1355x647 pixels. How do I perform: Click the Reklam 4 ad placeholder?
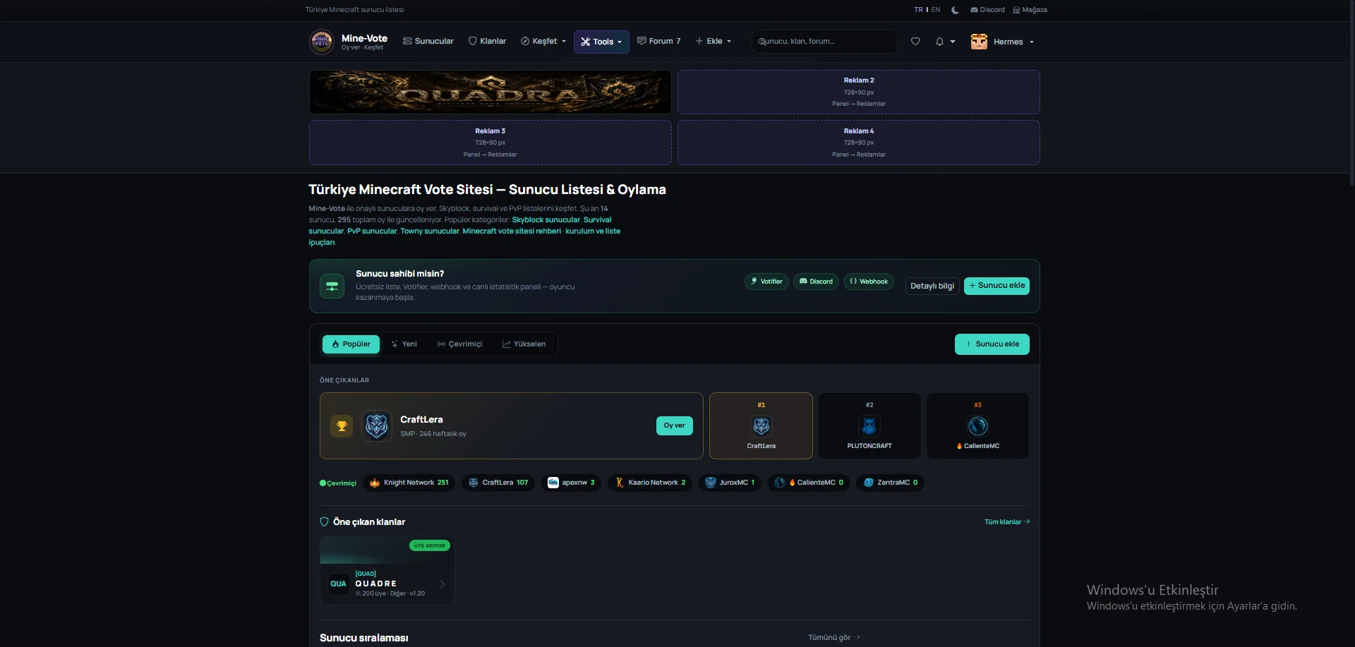pyautogui.click(x=859, y=143)
